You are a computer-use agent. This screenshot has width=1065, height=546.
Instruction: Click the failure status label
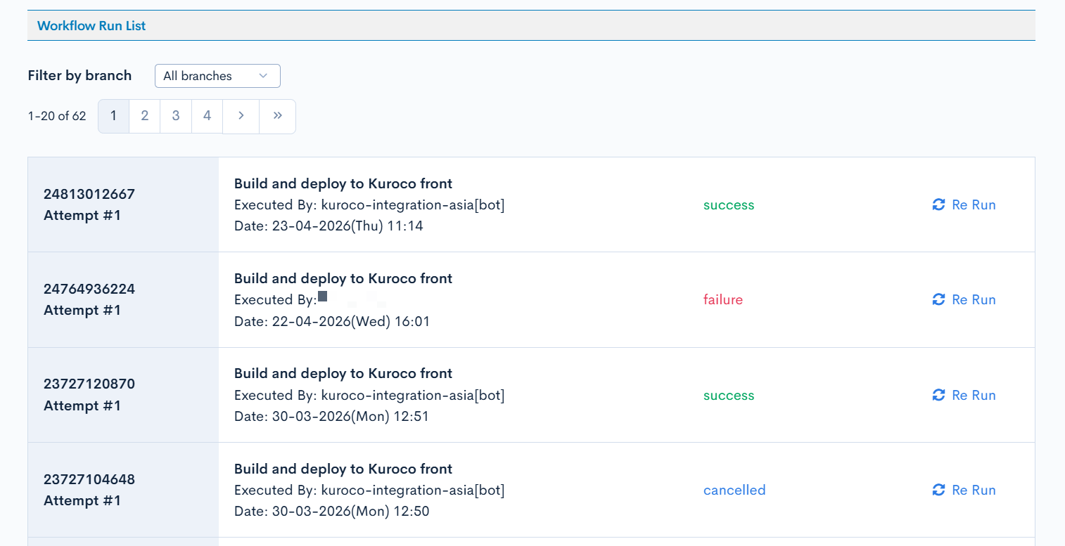tap(723, 300)
